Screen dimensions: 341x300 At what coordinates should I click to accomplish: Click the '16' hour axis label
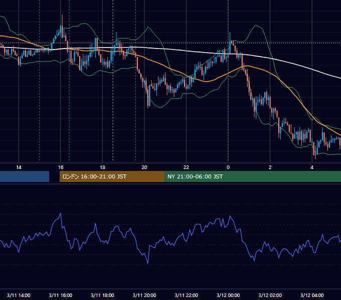61,167
